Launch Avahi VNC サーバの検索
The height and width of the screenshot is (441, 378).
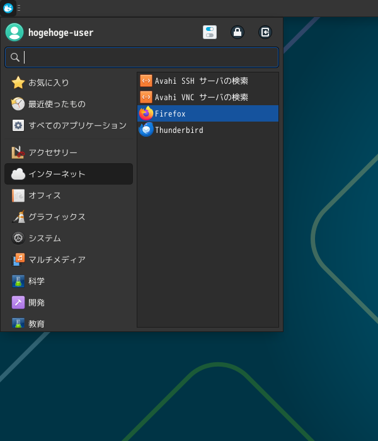[208, 97]
